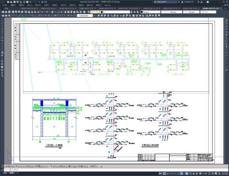The width and height of the screenshot is (229, 176).
Task: Click the Zoom Realtime magnifier icon
Action: point(55,12)
